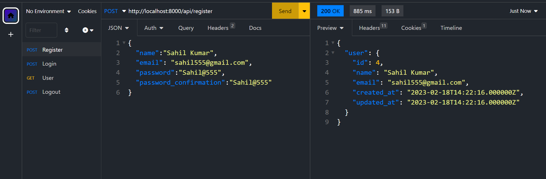The height and width of the screenshot is (179, 546).
Task: Open the Send options dropdown arrow
Action: click(x=304, y=11)
